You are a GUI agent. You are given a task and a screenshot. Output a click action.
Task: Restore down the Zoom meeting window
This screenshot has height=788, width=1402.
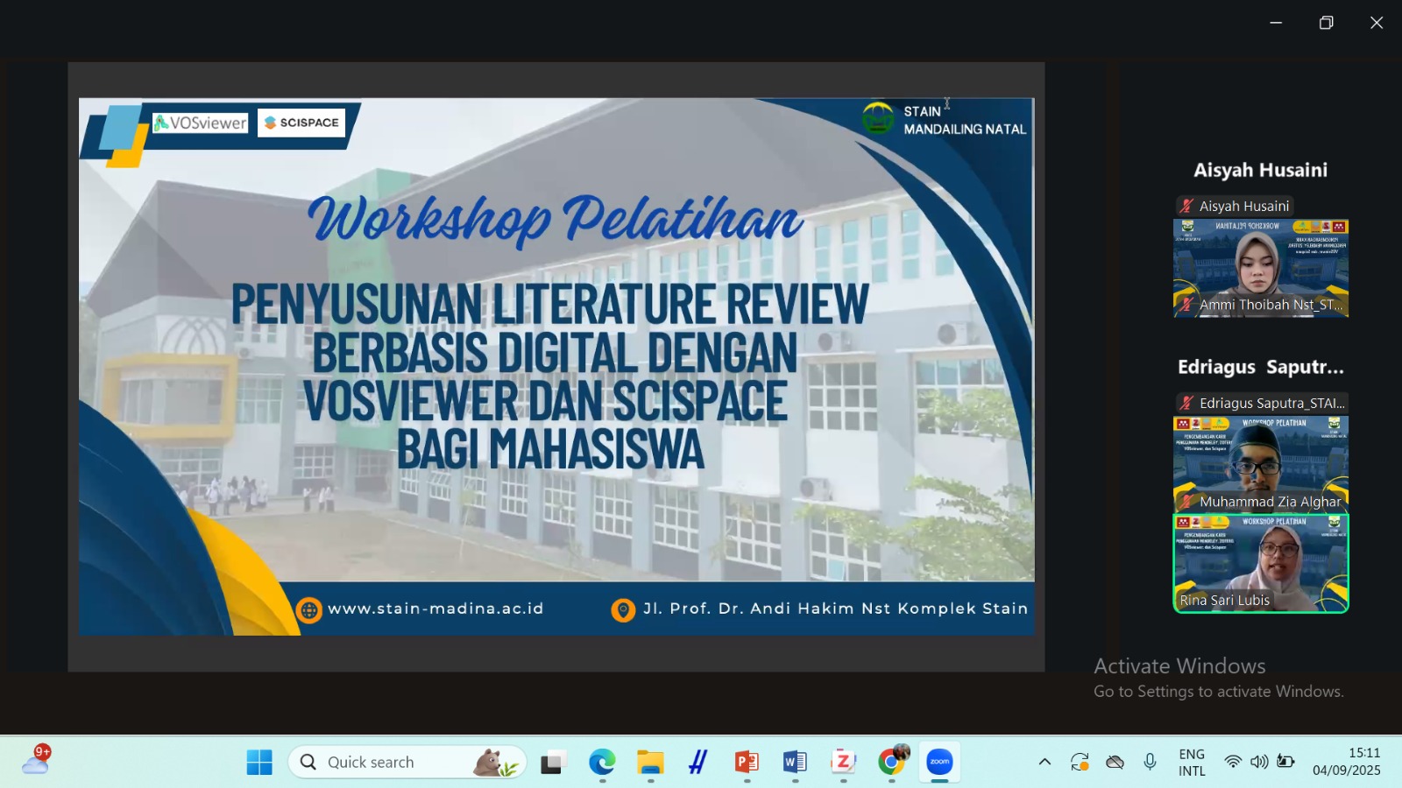(1326, 23)
